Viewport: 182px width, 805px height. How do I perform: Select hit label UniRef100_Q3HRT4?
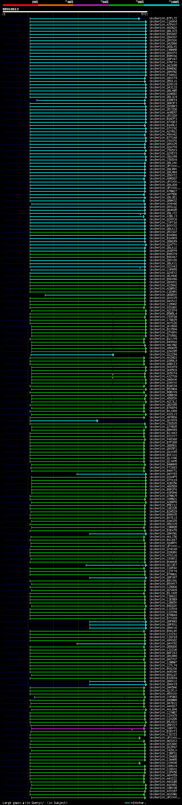tap(163, 100)
